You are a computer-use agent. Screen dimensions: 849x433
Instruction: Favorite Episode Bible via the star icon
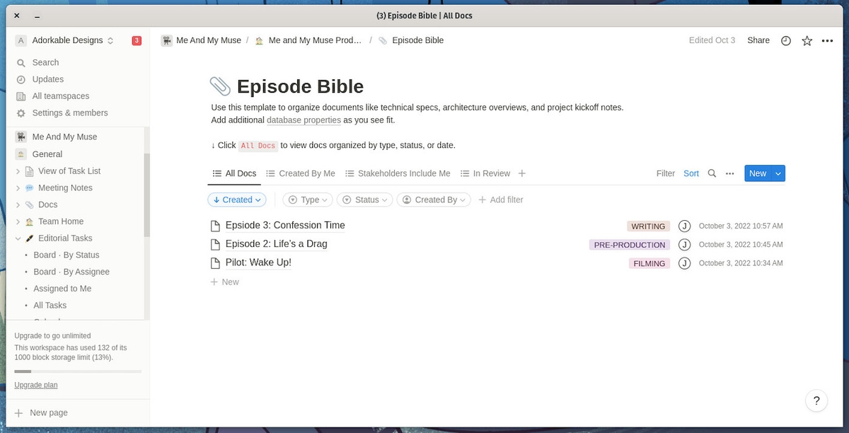point(807,40)
